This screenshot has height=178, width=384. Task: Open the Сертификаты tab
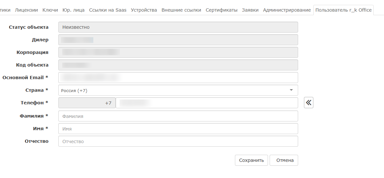(222, 10)
